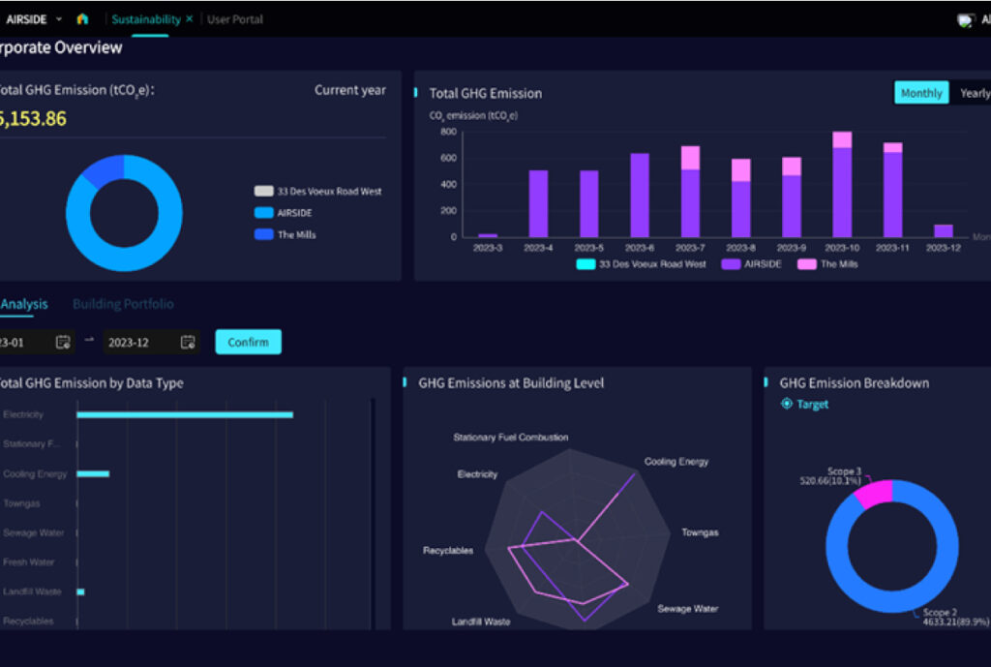Toggle The Mills legend icon in donut chart
The width and height of the screenshot is (991, 667).
coord(263,234)
